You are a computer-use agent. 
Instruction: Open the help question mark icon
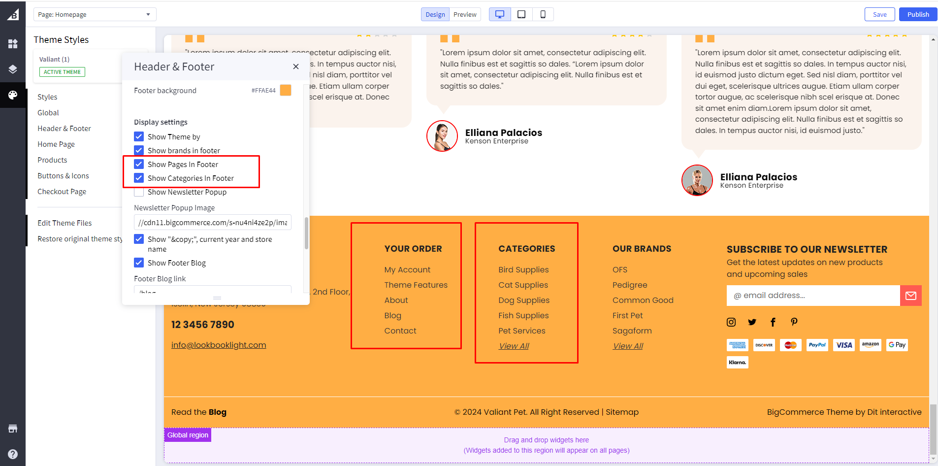(13, 454)
